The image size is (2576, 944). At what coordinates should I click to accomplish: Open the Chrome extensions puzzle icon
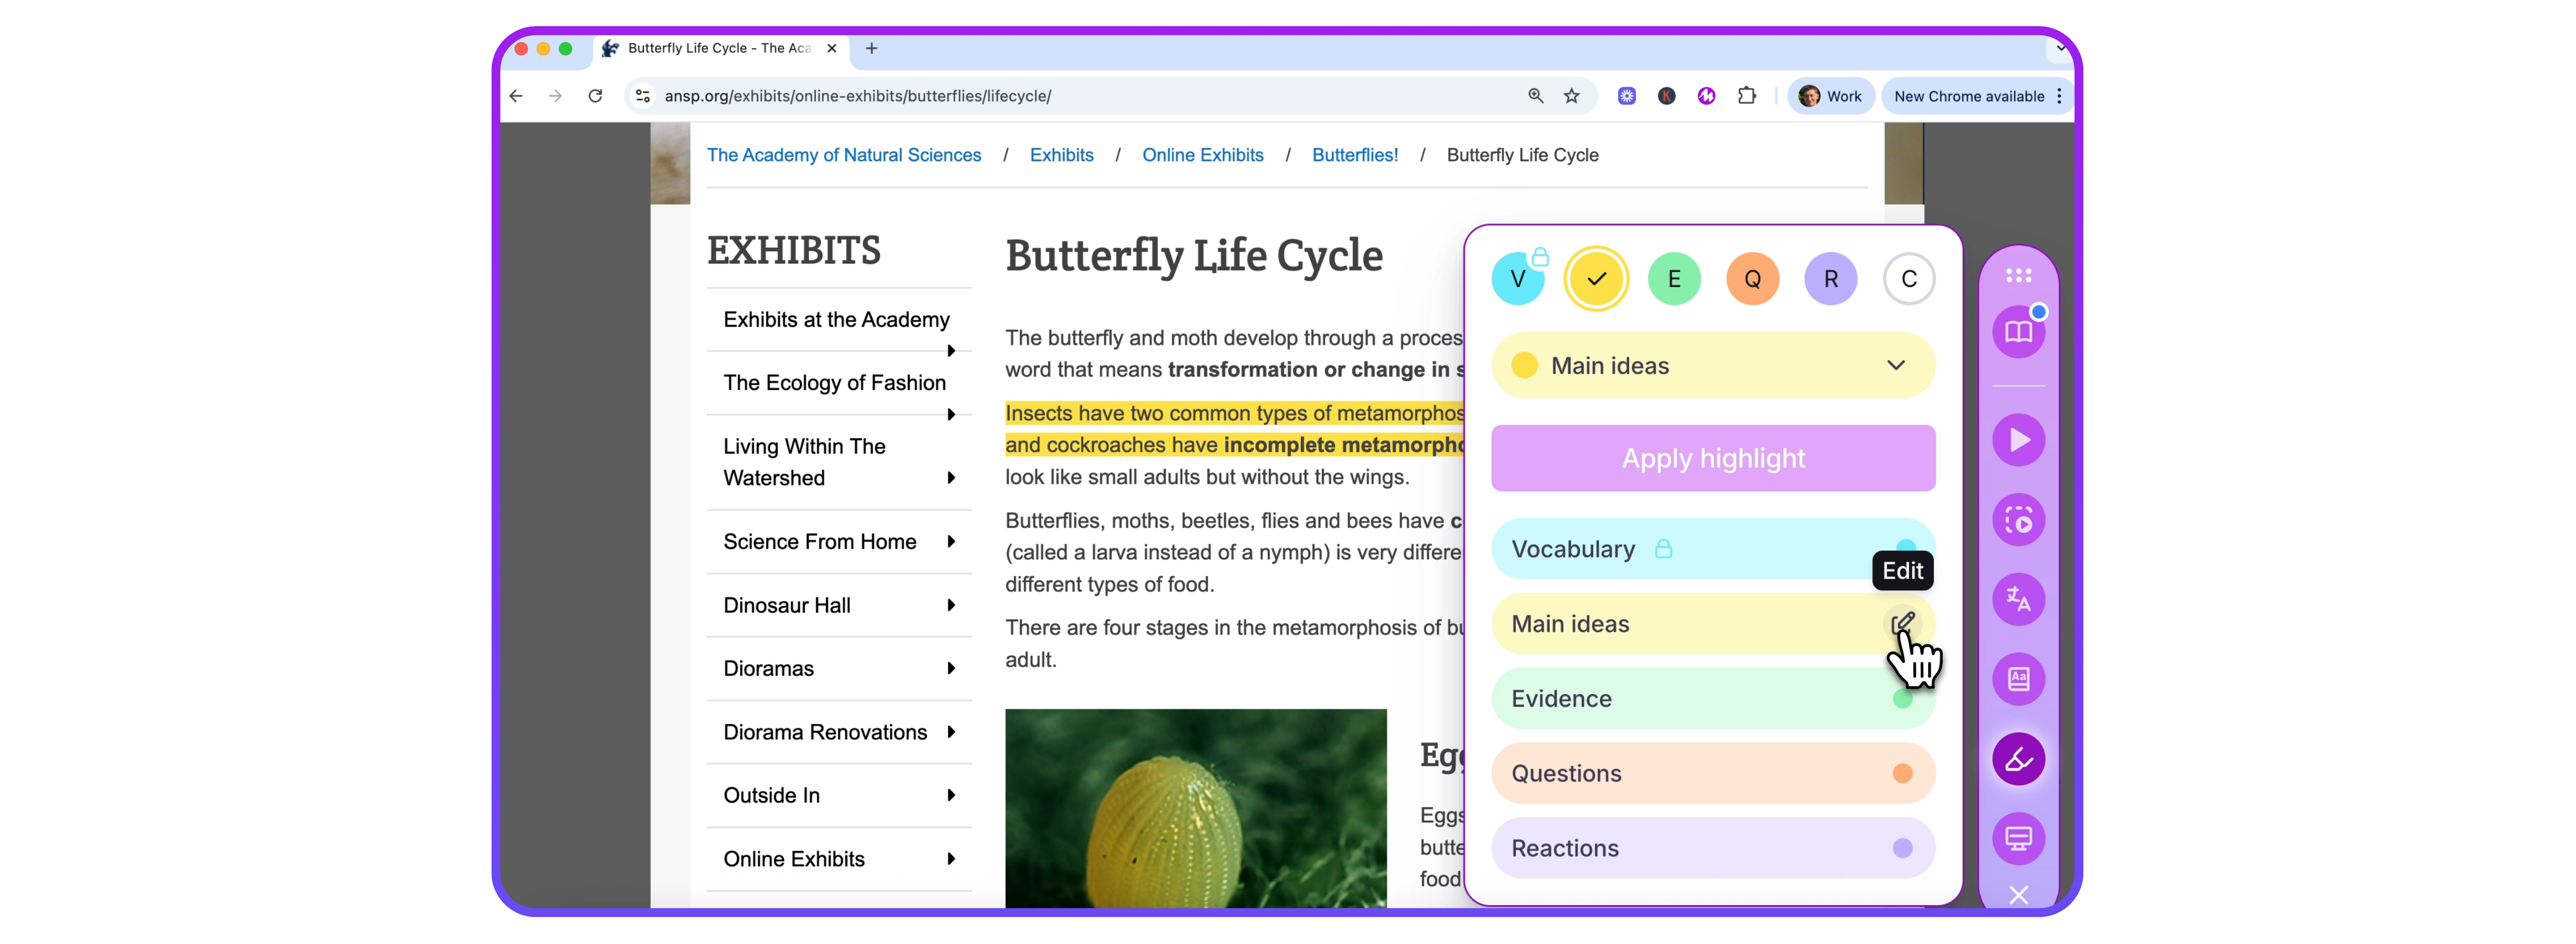pyautogui.click(x=1746, y=96)
